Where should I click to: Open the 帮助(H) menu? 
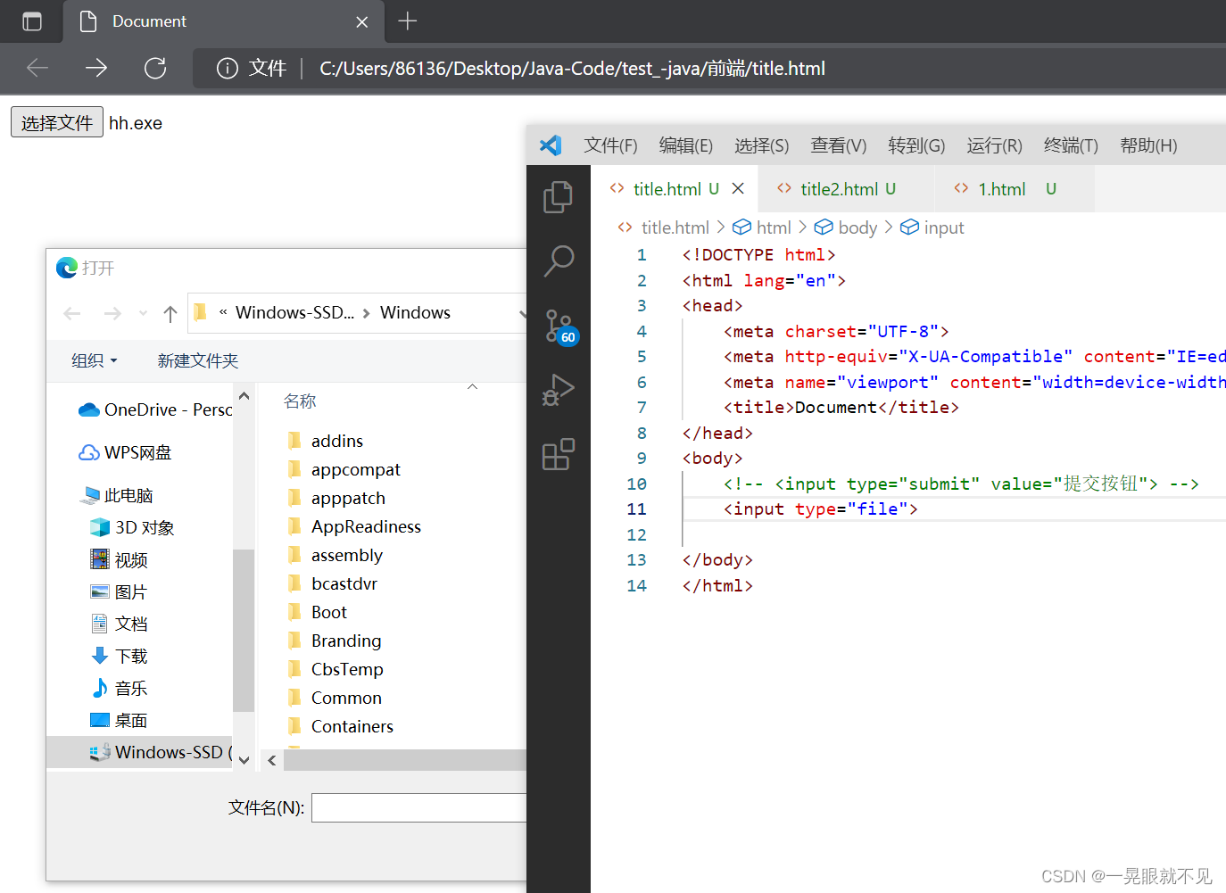(1148, 145)
